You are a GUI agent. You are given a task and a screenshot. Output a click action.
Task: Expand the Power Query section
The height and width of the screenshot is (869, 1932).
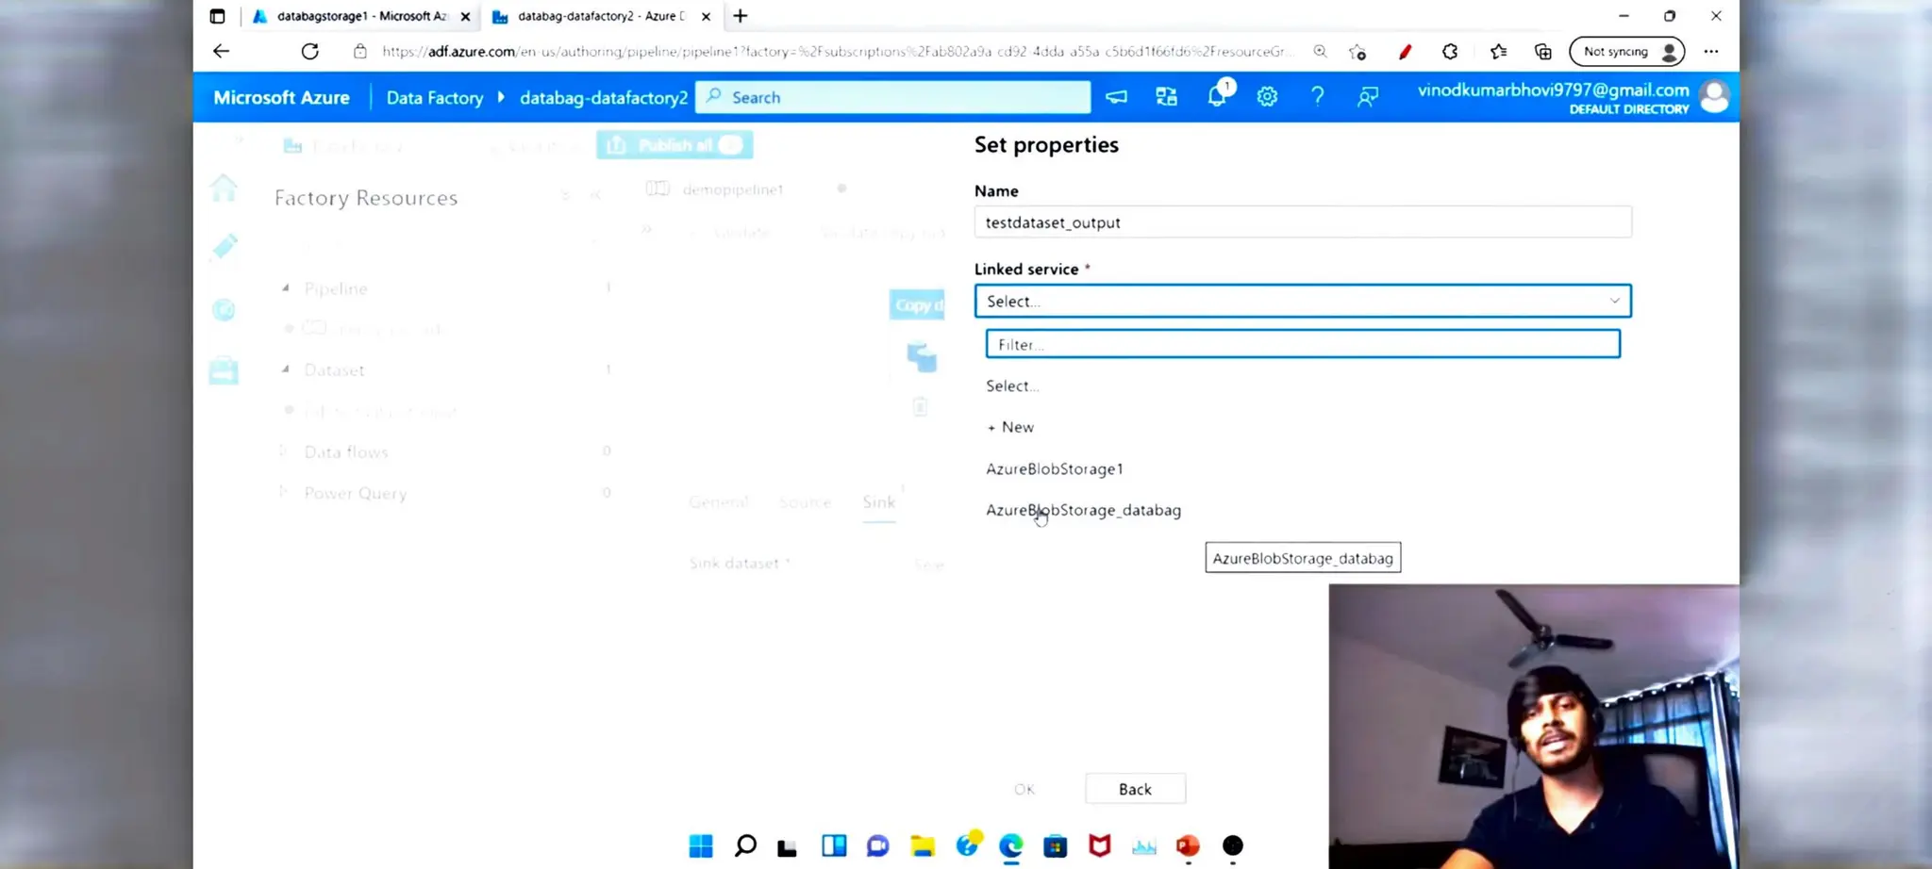coord(283,491)
